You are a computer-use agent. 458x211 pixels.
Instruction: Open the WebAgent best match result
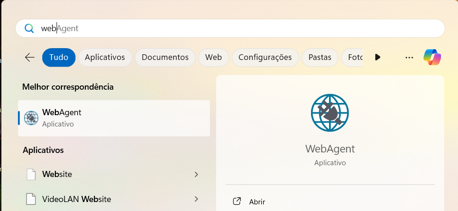point(114,118)
